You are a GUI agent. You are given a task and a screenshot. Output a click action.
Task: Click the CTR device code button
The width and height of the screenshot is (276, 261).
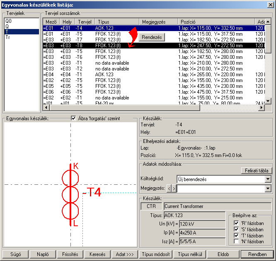151,206
